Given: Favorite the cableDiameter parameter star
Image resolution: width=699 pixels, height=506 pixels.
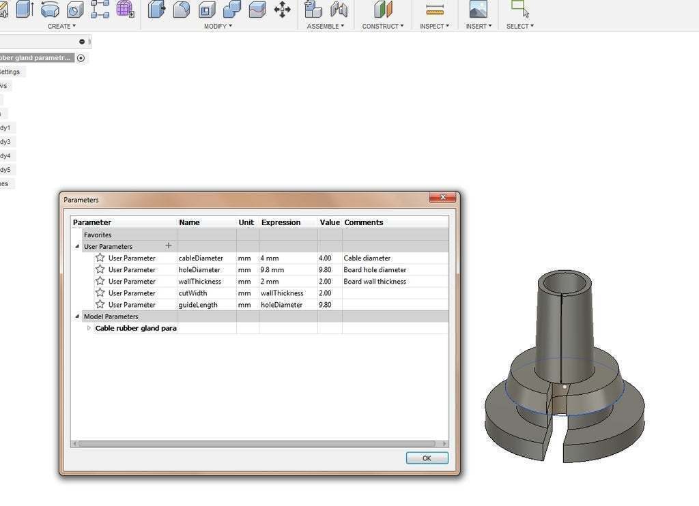Looking at the screenshot, I should tap(100, 258).
